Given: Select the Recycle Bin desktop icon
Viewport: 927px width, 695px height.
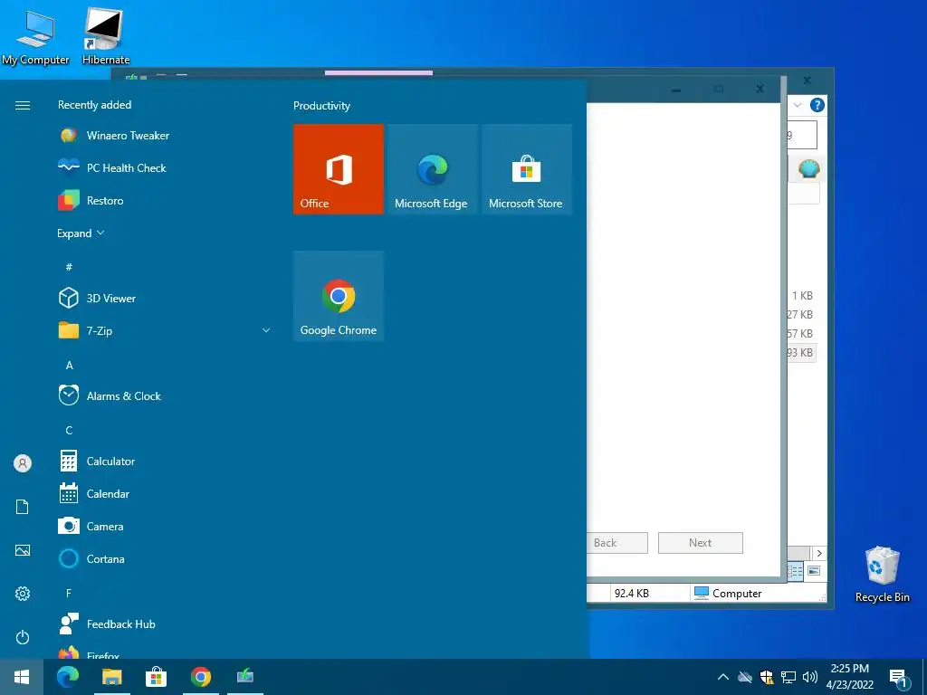Looking at the screenshot, I should point(882,575).
